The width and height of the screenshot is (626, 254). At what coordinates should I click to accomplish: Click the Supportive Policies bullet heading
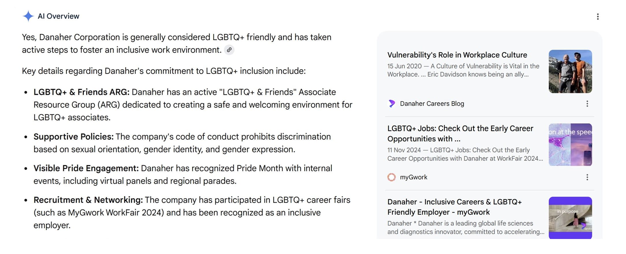[74, 137]
